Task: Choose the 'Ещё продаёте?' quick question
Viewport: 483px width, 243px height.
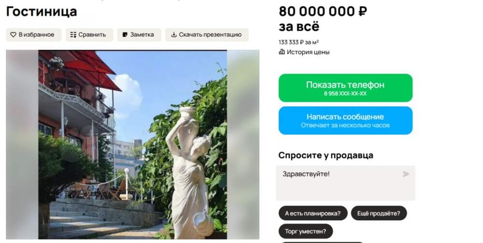Action: 379,213
